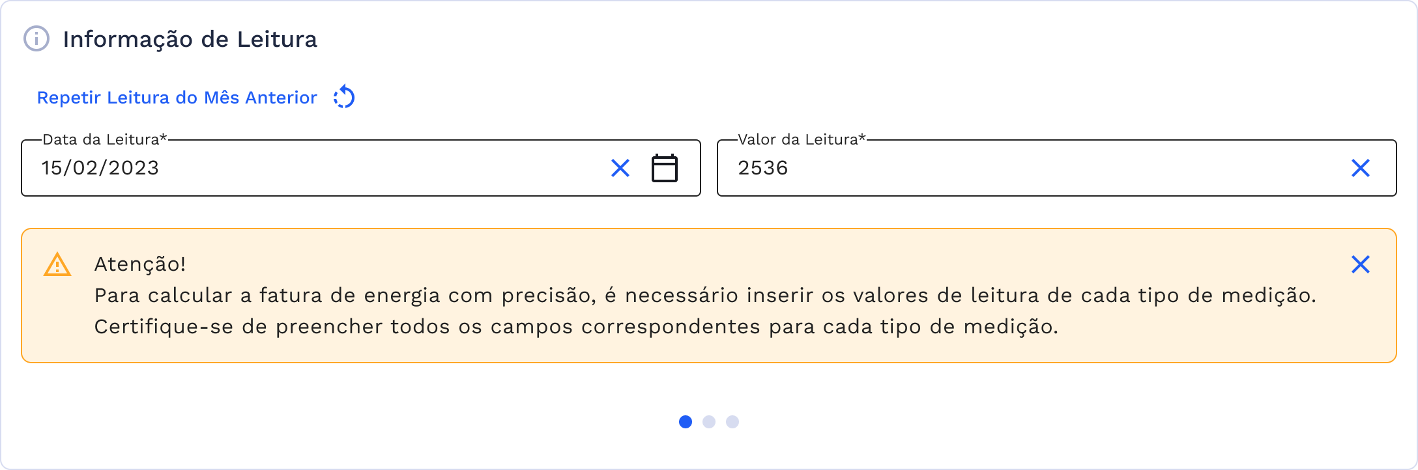This screenshot has height=470, width=1418.
Task: Switch to the Informação de Leitura section
Action: point(190,39)
